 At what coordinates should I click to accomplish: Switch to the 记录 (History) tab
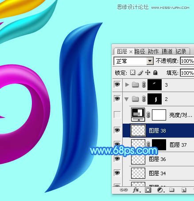[x=181, y=52]
